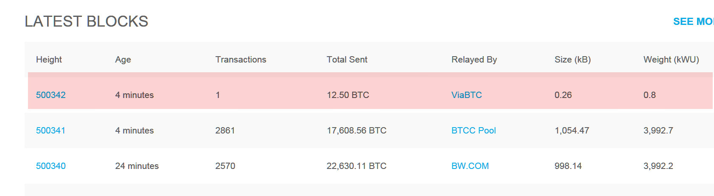Open the BTCC Pool relayer link
Image resolution: width=714 pixels, height=196 pixels.
[473, 131]
